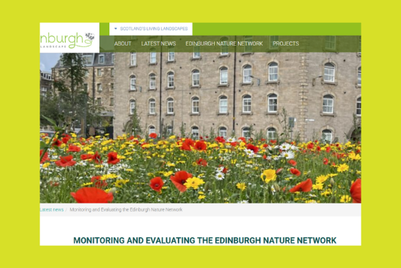Viewport: 401px width, 268px height.
Task: Follow the Latest news breadcrumb link
Action: point(52,210)
